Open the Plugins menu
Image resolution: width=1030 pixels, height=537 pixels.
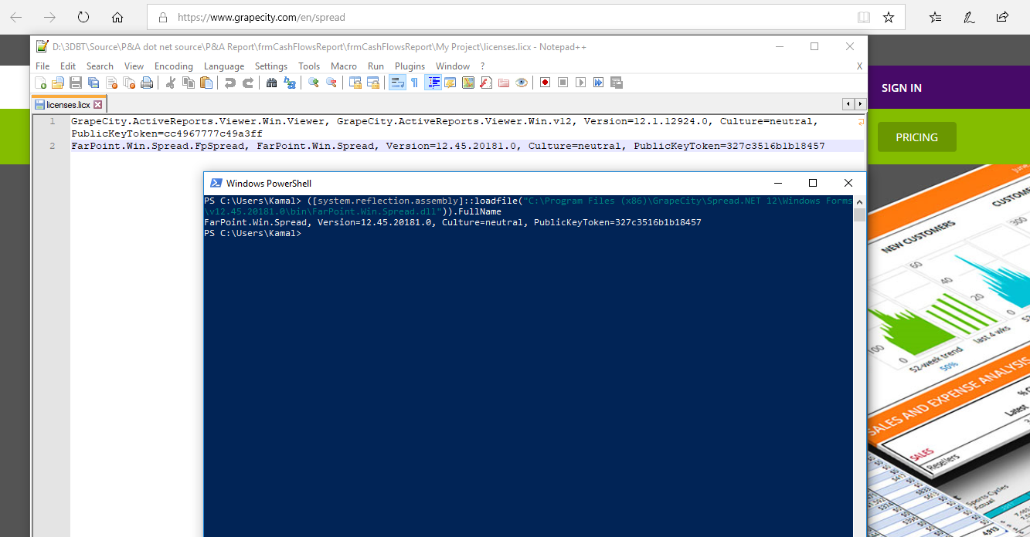(410, 66)
